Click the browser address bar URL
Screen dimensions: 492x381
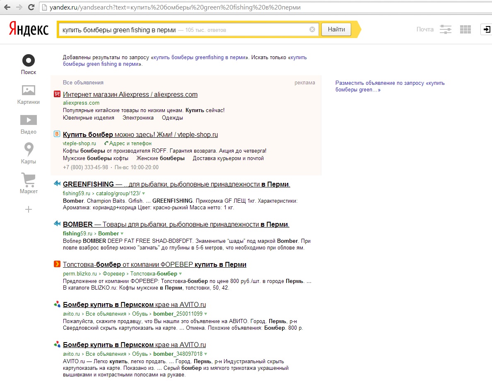[175, 7]
